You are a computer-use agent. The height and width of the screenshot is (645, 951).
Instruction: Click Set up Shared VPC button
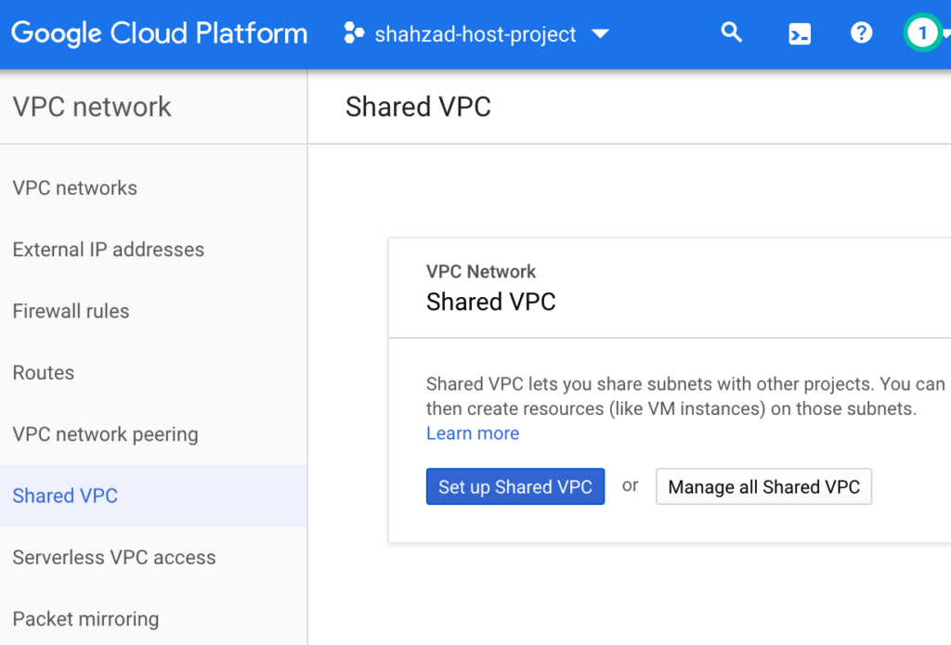point(515,486)
